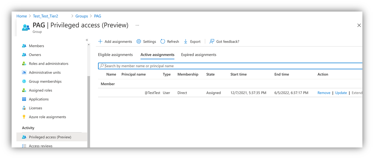374x159 pixels.
Task: Collapse the left navigation pane
Action: coord(87,40)
